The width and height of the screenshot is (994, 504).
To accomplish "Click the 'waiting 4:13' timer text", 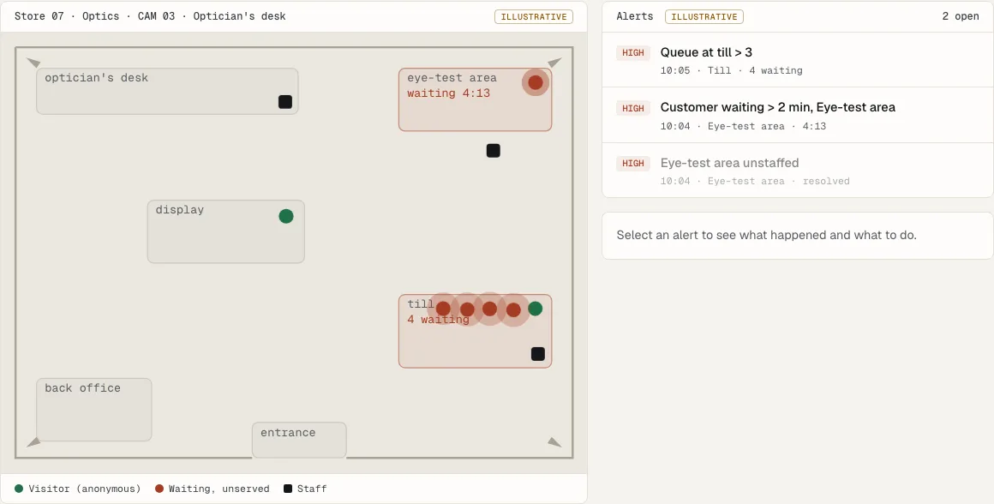I will [x=448, y=93].
